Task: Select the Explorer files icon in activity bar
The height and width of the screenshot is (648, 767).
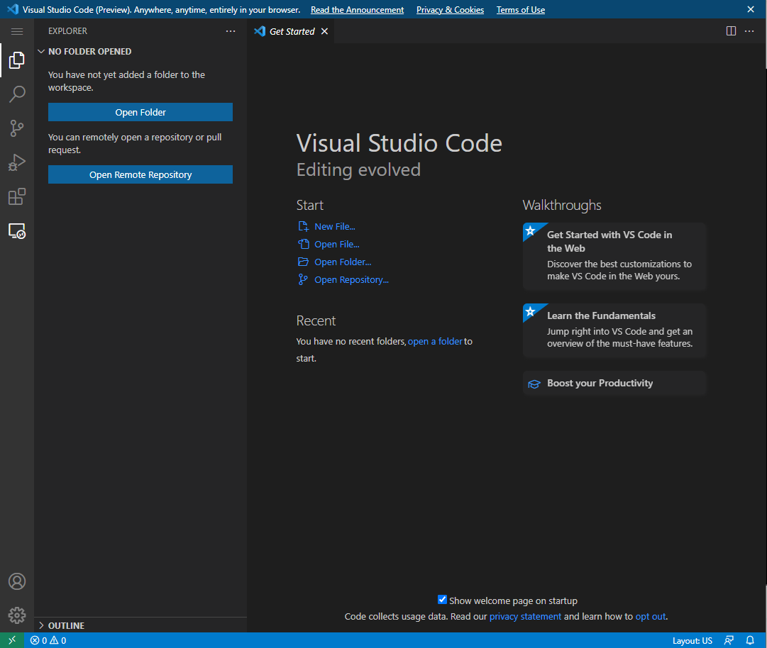Action: 17,60
